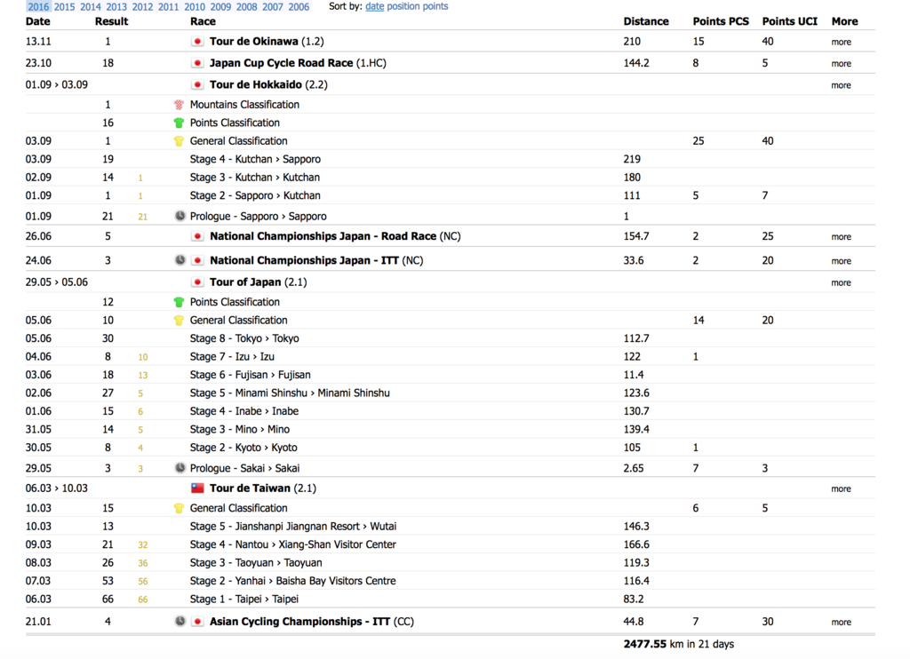This screenshot has height=659, width=910.
Task: Switch to the 2014 season tab
Action: click(91, 6)
